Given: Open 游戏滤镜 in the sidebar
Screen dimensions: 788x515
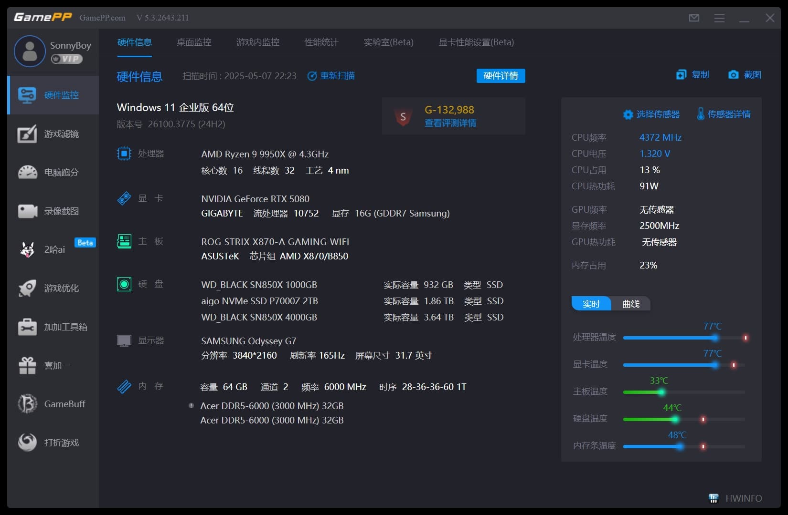Looking at the screenshot, I should (53, 134).
